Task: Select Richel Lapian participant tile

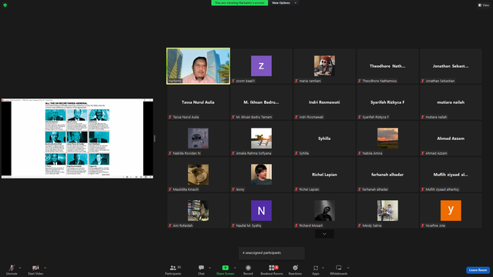Action: [x=324, y=175]
